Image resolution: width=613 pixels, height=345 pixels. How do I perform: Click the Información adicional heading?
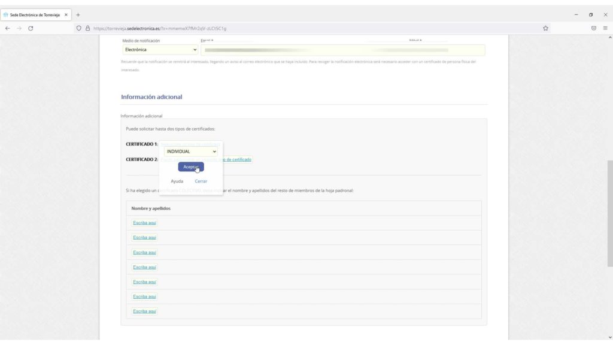(x=151, y=96)
